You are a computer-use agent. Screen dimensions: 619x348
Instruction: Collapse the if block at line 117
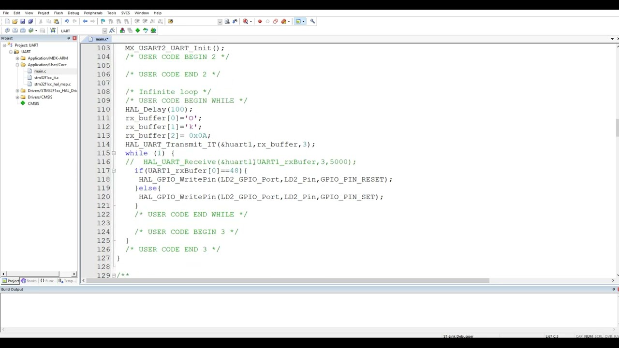coord(113,171)
